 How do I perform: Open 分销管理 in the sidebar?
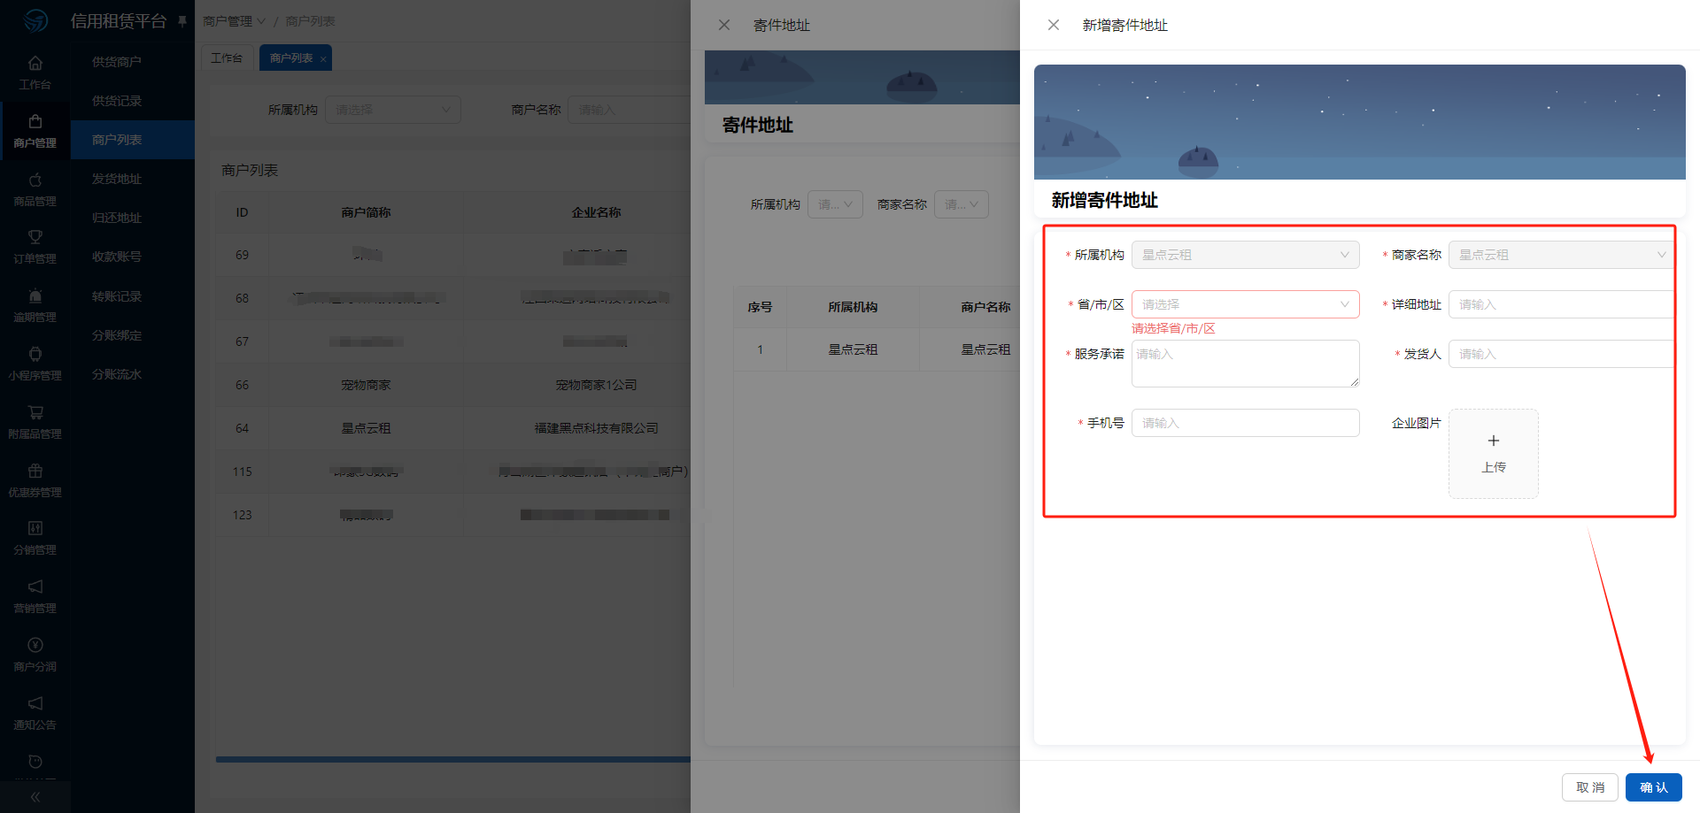[35, 538]
